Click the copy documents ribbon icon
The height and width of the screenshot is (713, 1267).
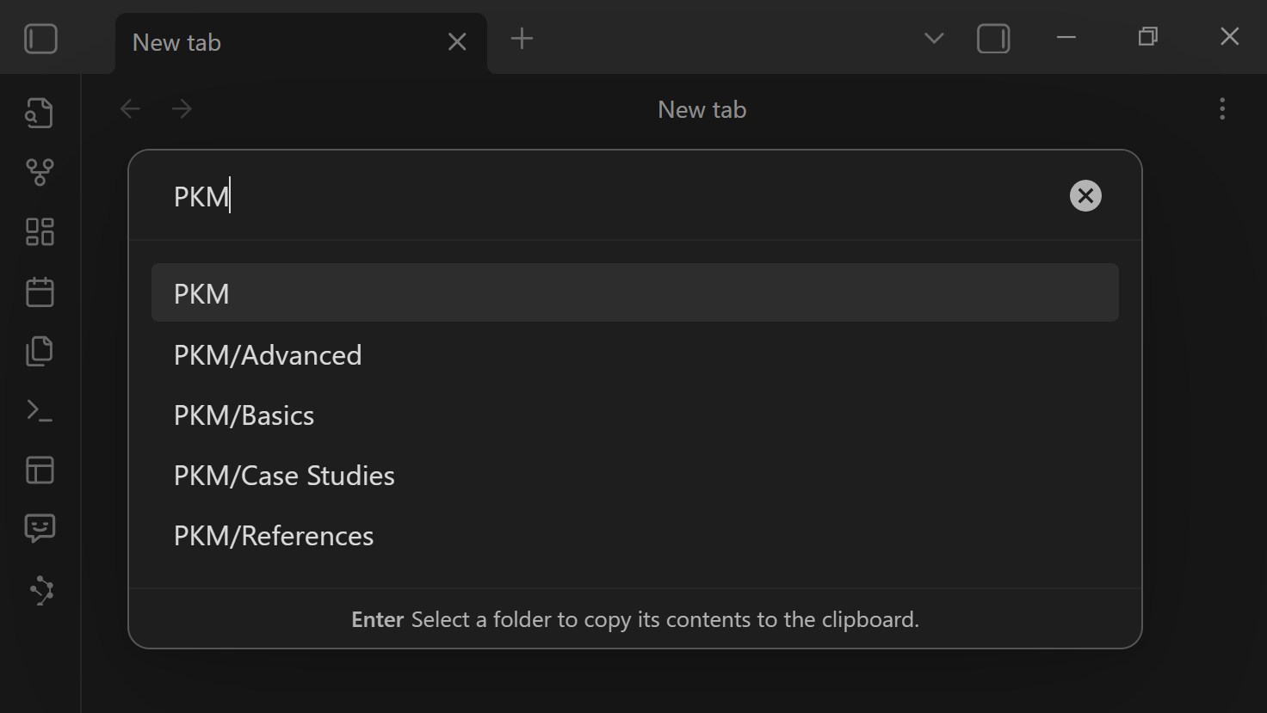39,351
